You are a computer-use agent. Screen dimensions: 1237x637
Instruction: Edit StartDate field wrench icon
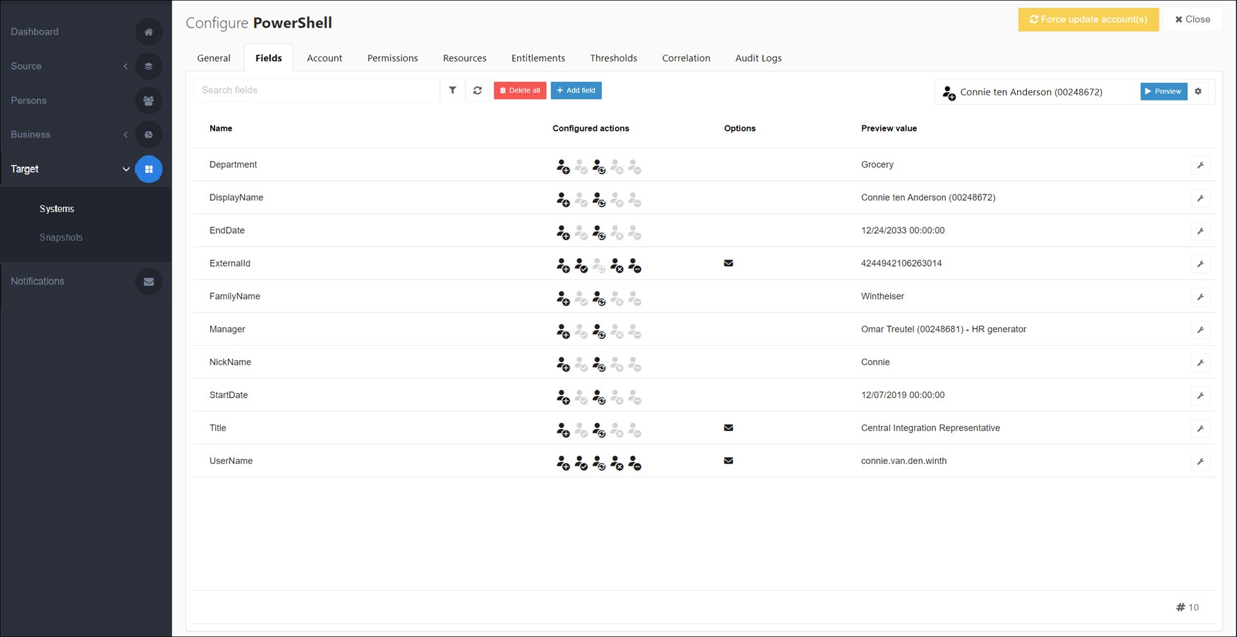tap(1200, 395)
